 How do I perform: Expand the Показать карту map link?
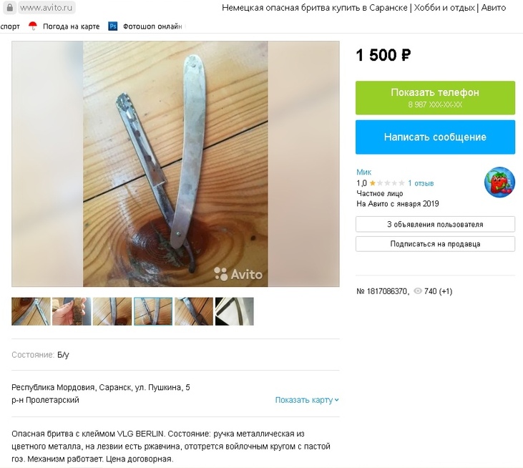[307, 400]
